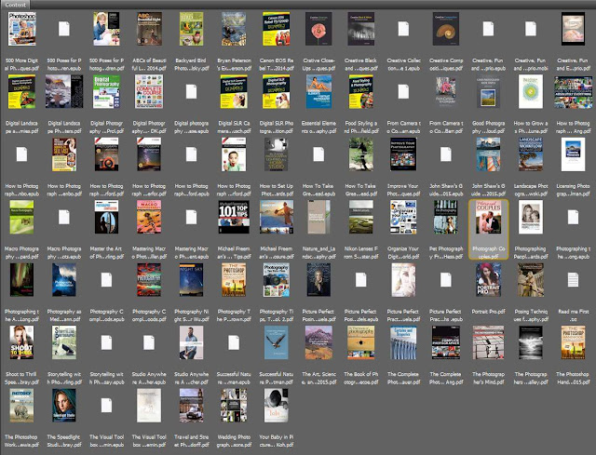This screenshot has height=455, width=596.
Task: Select the Nikon Lenses landscape cover thumbnail
Action: tap(361, 217)
